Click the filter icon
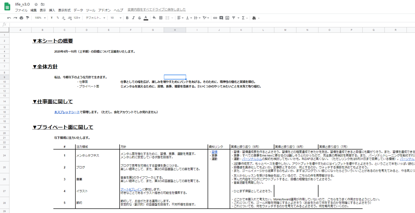This screenshot has width=415, height=213. tap(234, 18)
